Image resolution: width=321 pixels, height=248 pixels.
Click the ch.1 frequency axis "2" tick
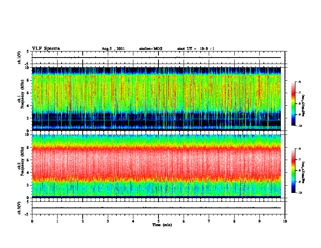(x=28, y=118)
